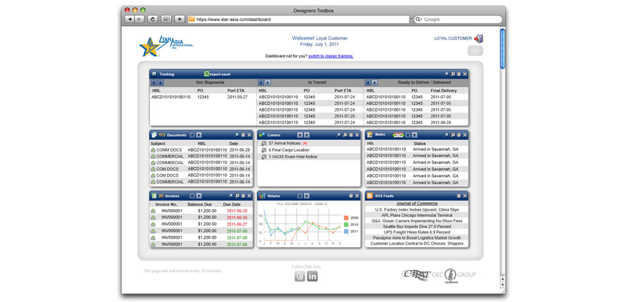This screenshot has width=627, height=302.
Task: Go to next page in Comms panel
Action: [x=307, y=135]
